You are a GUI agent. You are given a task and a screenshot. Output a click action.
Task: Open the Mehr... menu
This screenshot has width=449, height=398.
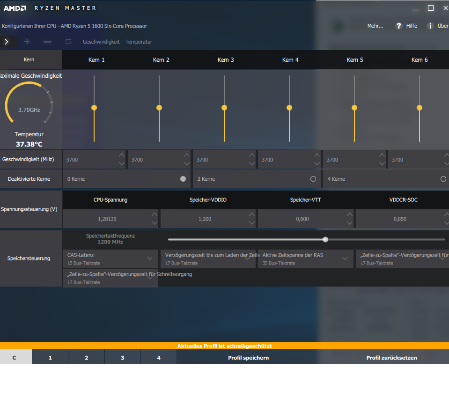click(x=375, y=26)
